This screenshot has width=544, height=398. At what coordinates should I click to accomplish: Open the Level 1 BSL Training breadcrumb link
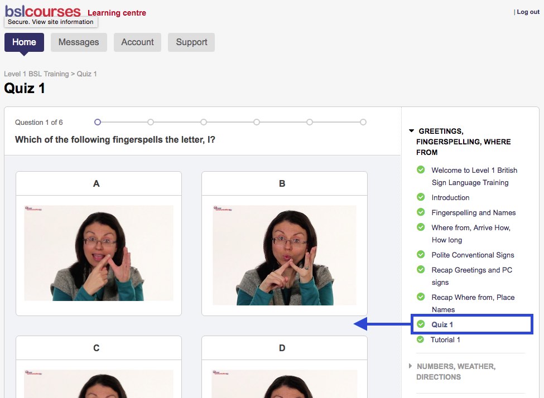[33, 73]
